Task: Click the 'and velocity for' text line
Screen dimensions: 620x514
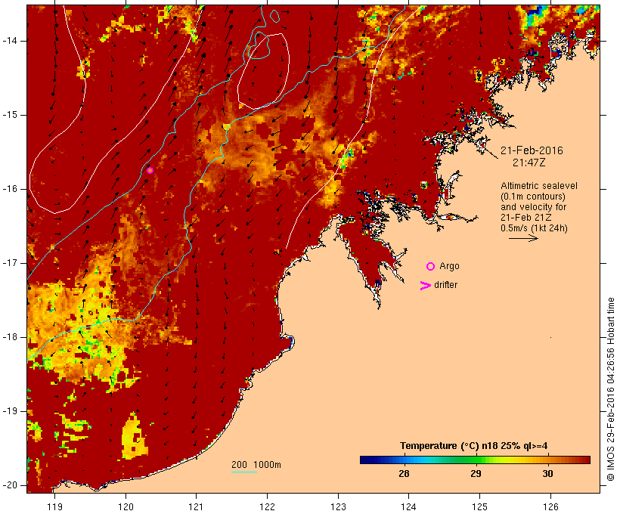Action: point(533,207)
